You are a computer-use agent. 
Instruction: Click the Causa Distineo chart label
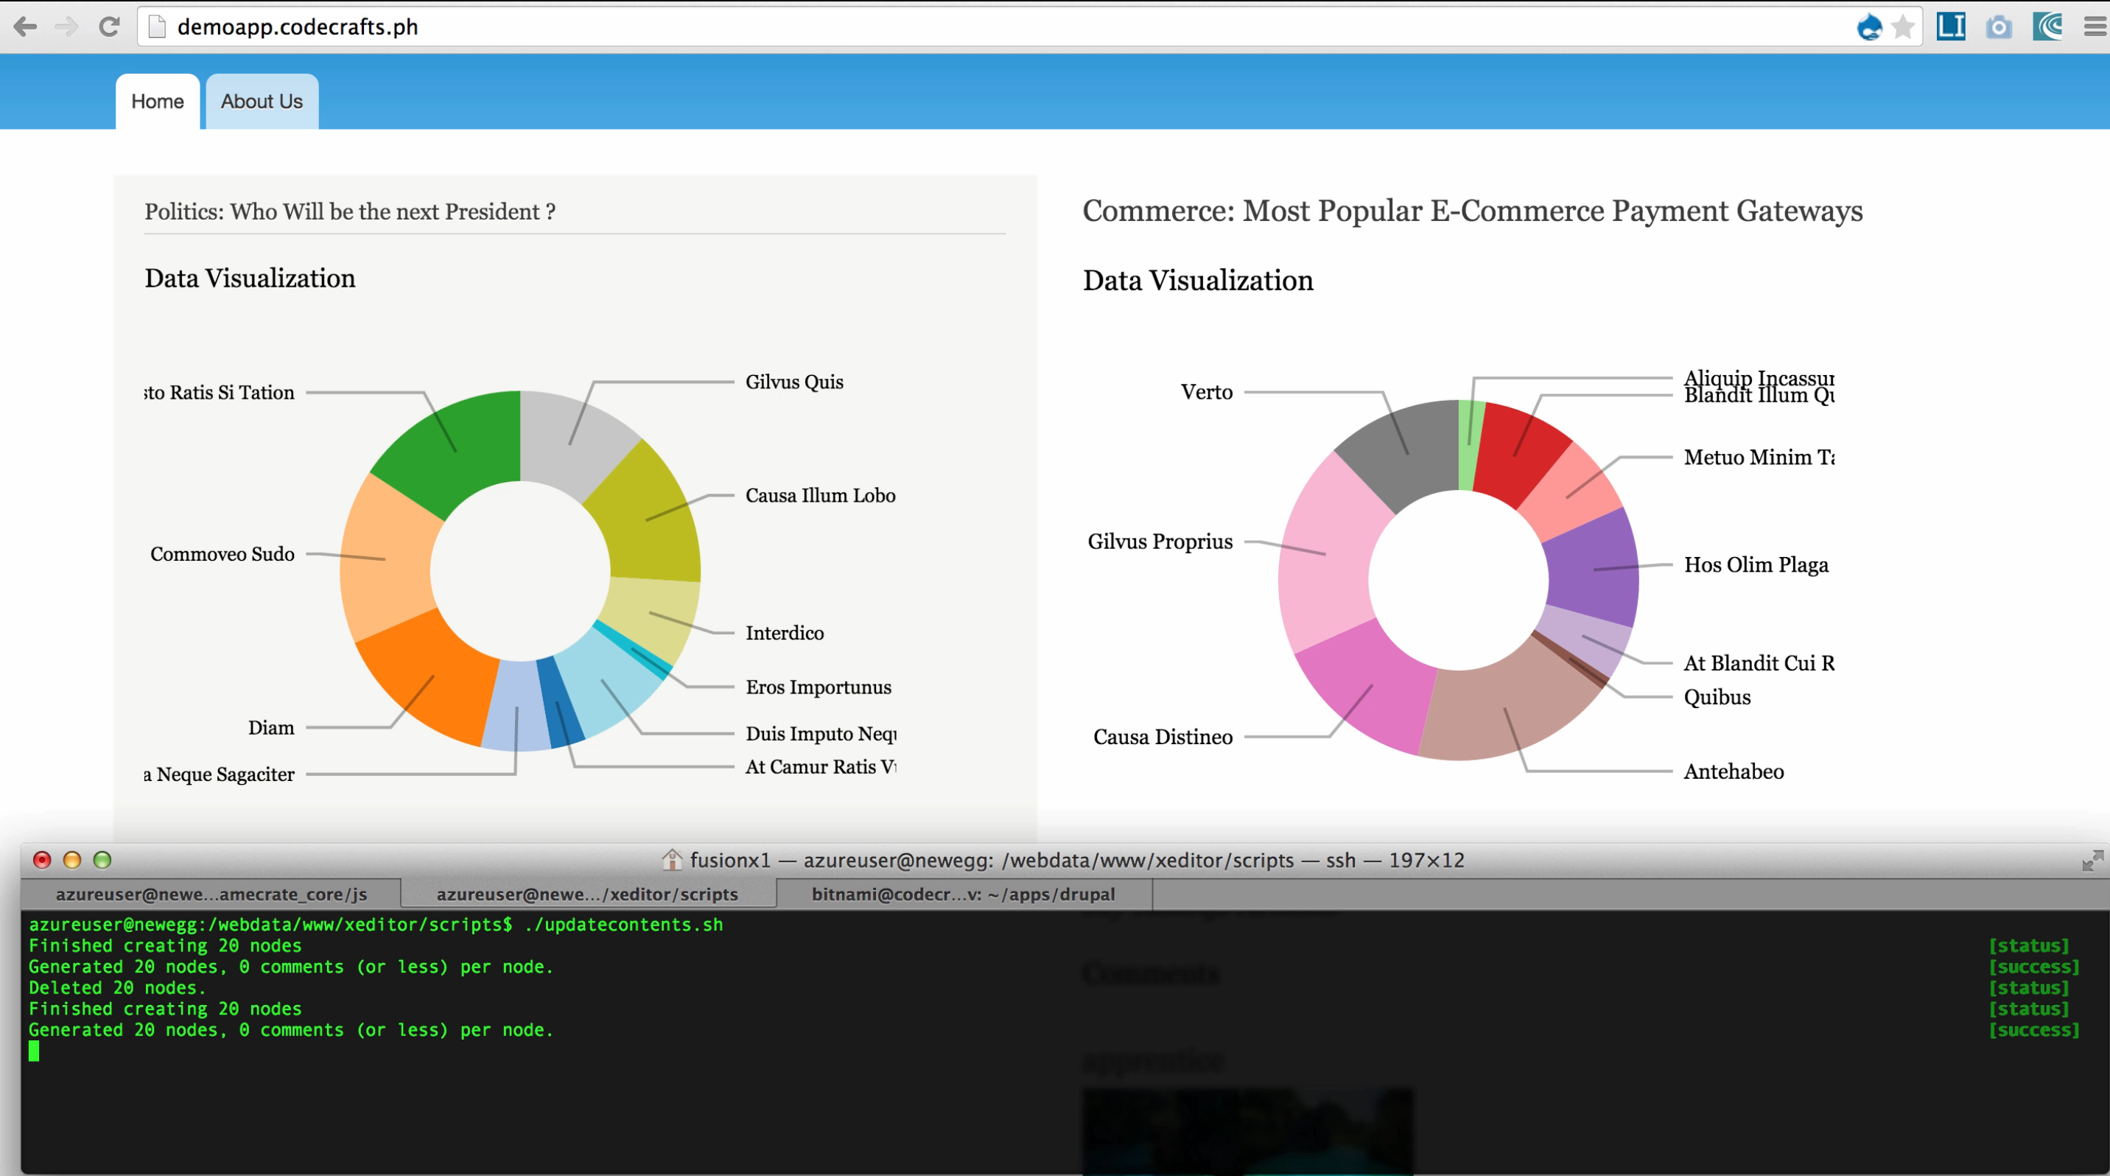tap(1163, 737)
